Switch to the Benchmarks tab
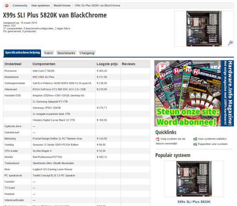The height and width of the screenshot is (206, 237). (x=66, y=53)
